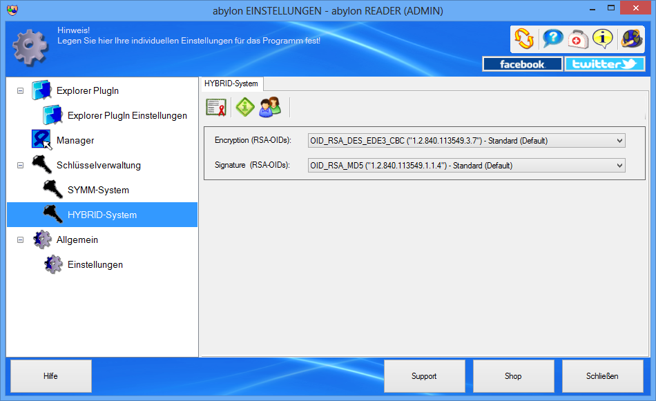Select Schlüsselverwaltung in the tree
This screenshot has width=656, height=401.
99,165
